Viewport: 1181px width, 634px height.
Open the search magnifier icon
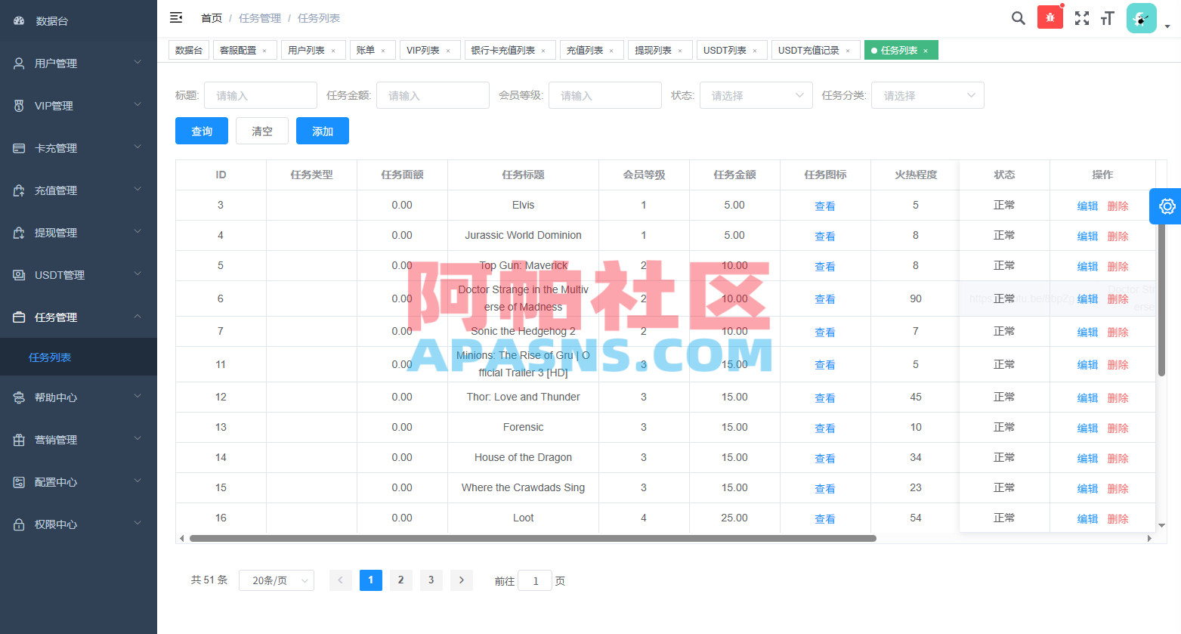[1019, 18]
